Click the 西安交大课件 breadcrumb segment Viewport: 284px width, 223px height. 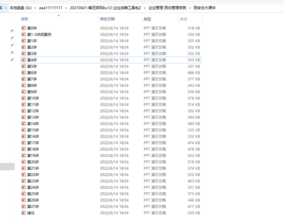205,8
